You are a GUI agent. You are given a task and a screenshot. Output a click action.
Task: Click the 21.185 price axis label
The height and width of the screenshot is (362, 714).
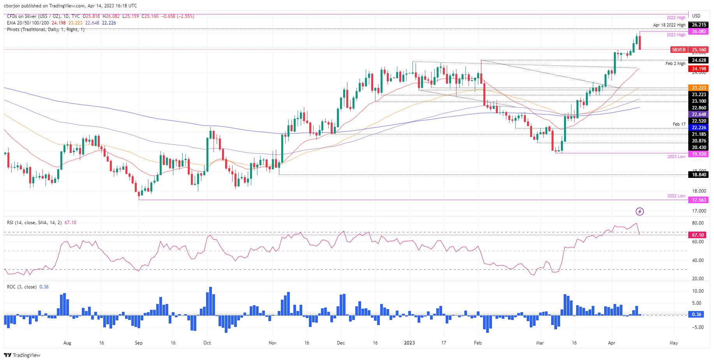click(x=699, y=134)
